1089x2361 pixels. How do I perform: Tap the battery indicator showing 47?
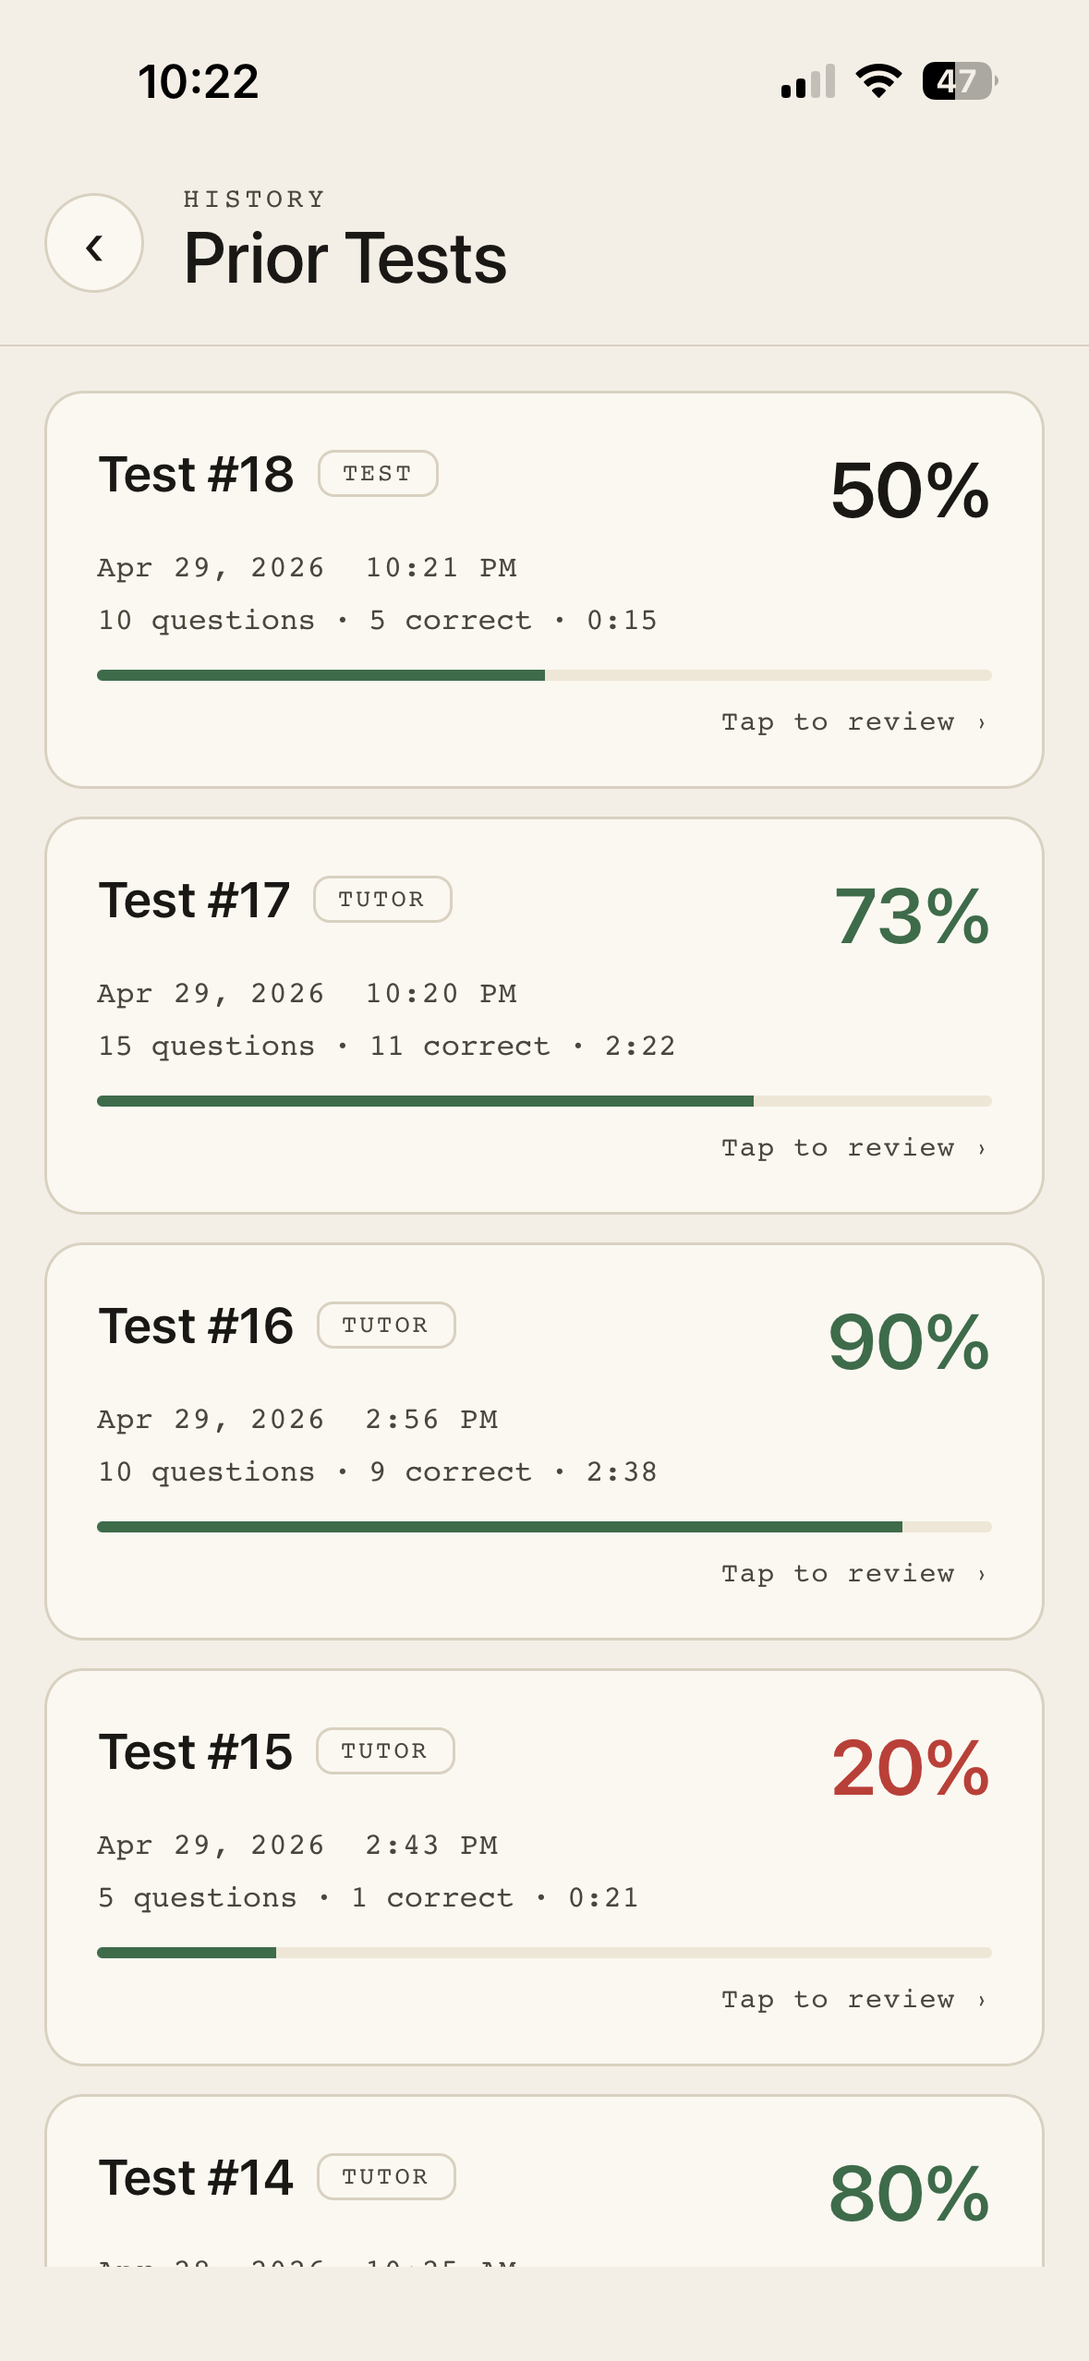(958, 82)
